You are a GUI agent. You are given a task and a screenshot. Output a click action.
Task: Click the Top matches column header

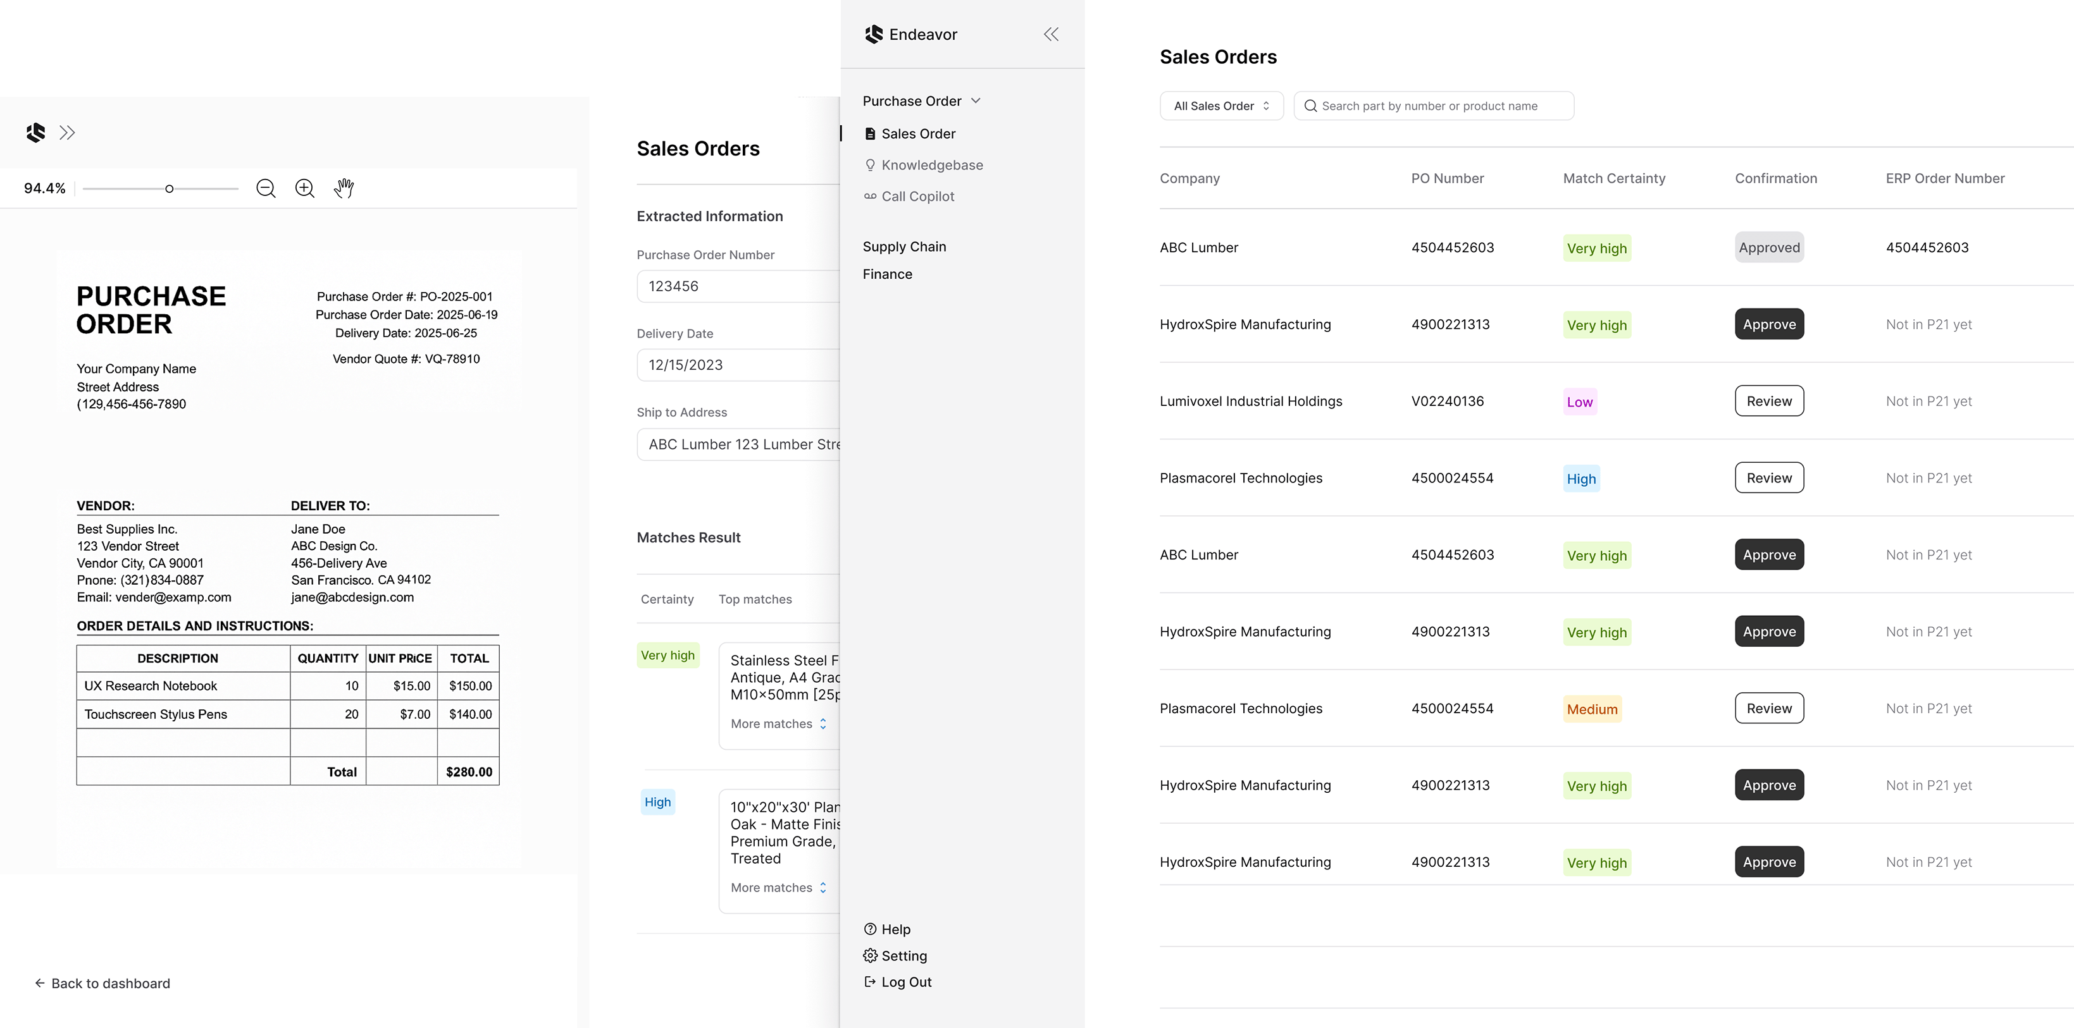coord(754,599)
